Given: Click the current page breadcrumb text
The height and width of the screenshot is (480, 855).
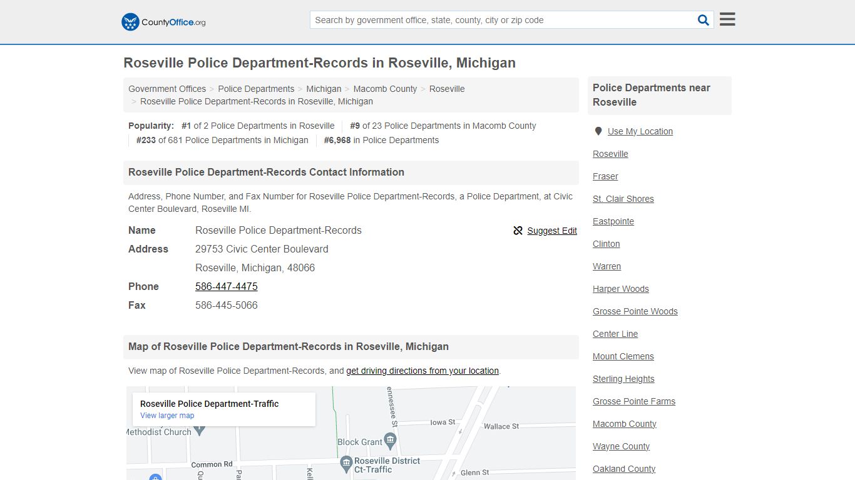Looking at the screenshot, I should (257, 101).
